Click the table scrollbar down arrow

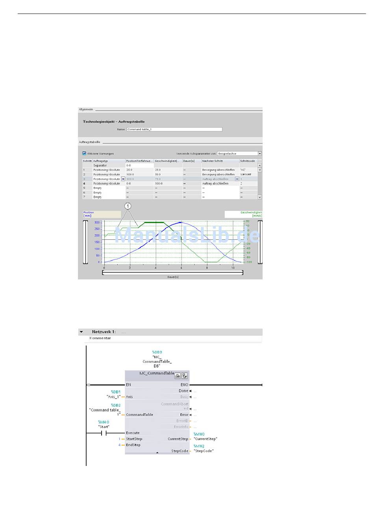pyautogui.click(x=259, y=197)
